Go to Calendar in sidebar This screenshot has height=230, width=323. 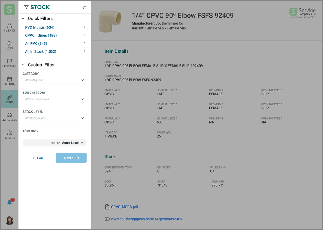point(9,81)
